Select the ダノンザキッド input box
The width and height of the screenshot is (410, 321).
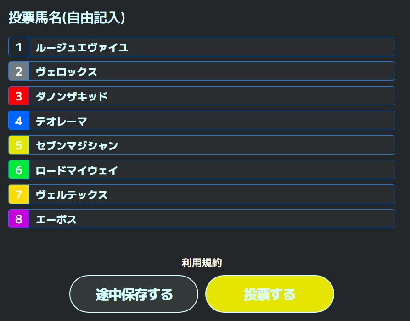point(211,96)
